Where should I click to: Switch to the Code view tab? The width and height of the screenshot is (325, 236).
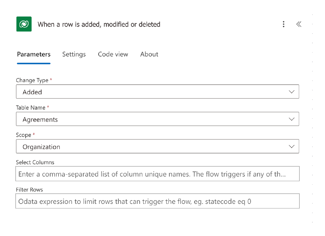pyautogui.click(x=113, y=54)
